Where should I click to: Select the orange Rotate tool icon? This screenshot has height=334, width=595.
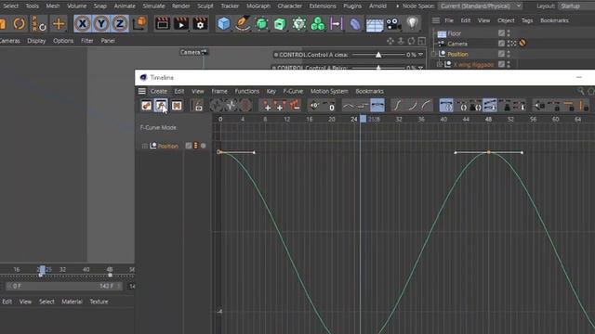coord(19,24)
